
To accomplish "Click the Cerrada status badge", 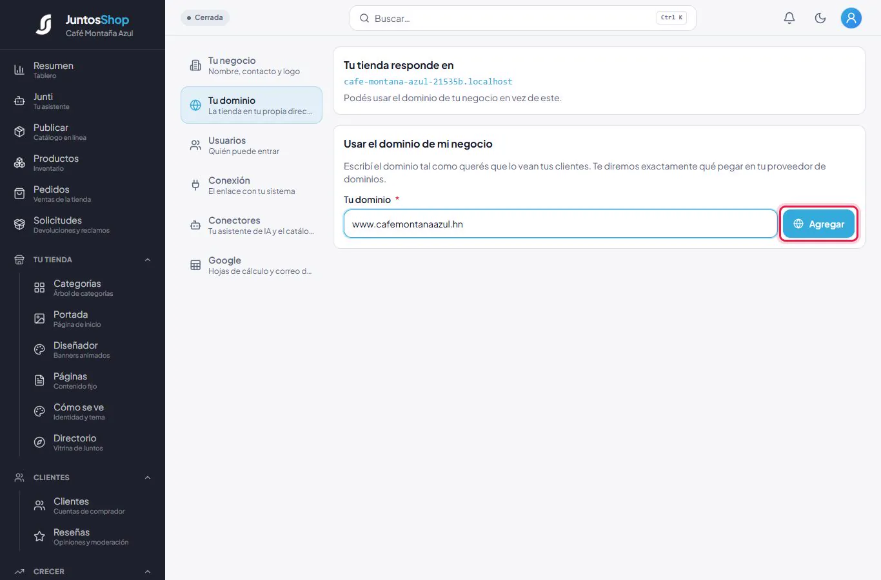I will click(205, 17).
